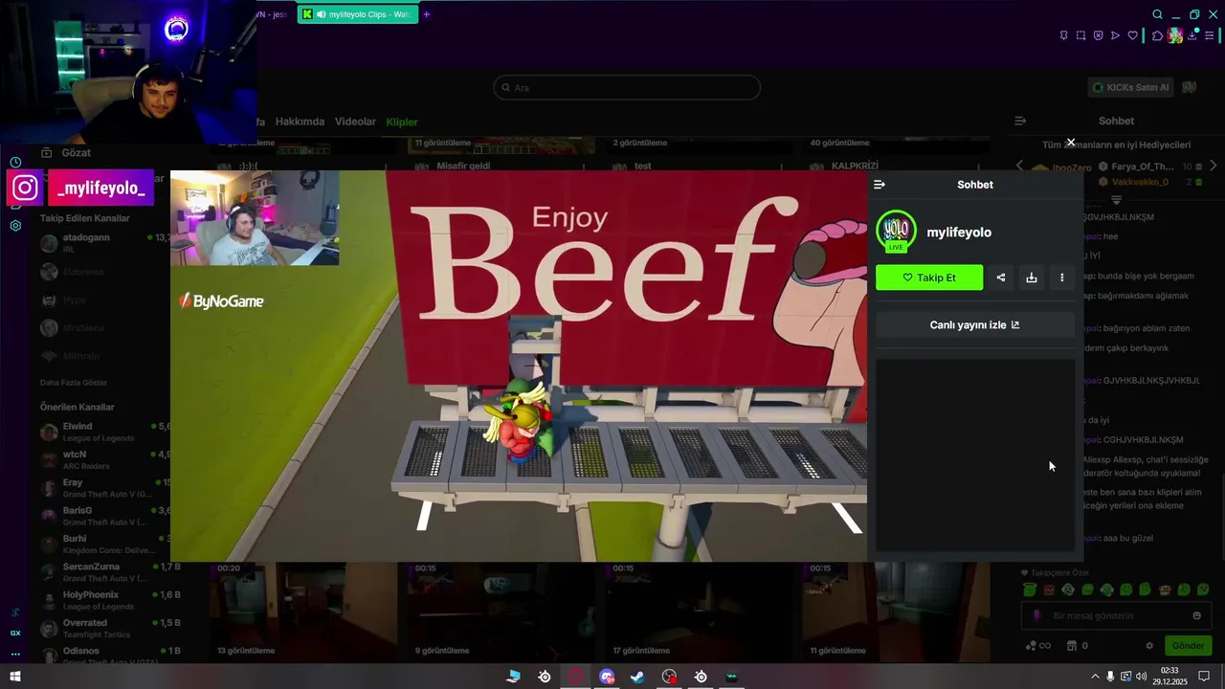Image resolution: width=1225 pixels, height=689 pixels.
Task: Select the mylifeyolo Clips browser tab
Action: [358, 14]
